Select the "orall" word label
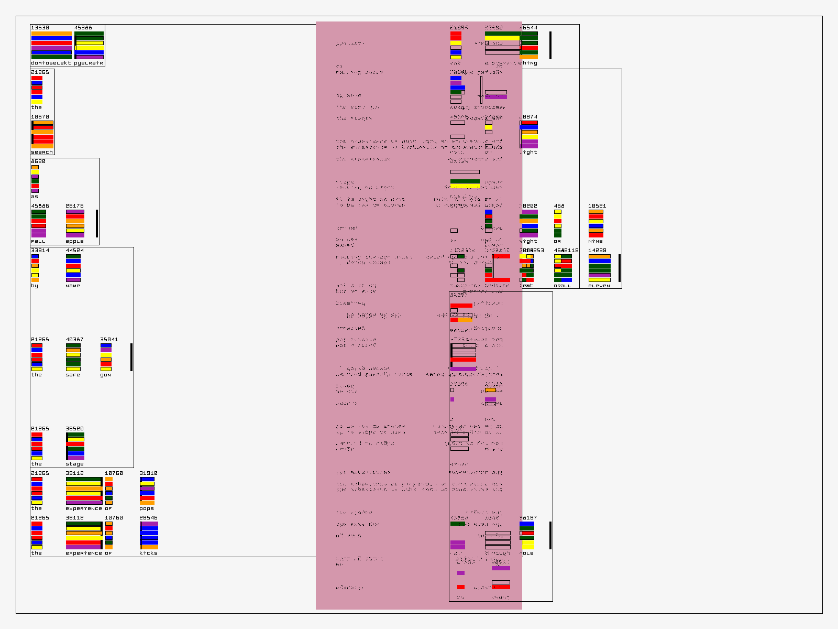Viewport: 838px width, 629px height. coord(563,286)
